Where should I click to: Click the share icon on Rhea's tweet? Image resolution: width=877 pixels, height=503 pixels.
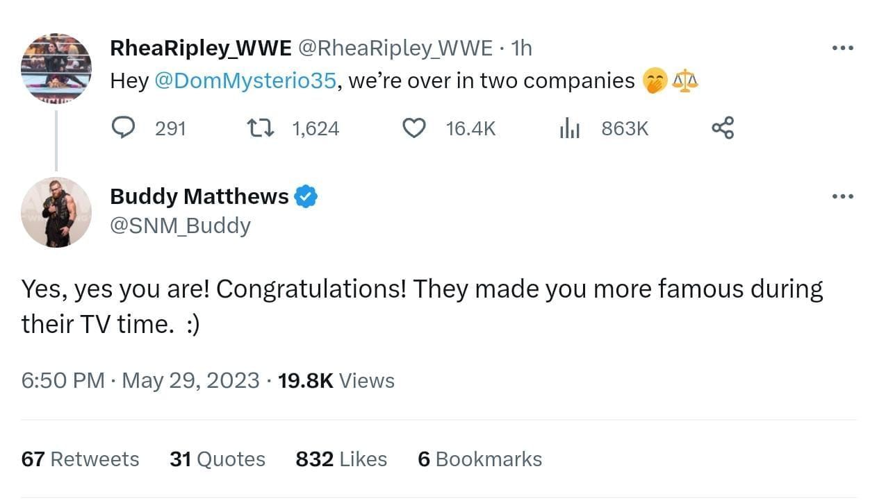pos(723,128)
